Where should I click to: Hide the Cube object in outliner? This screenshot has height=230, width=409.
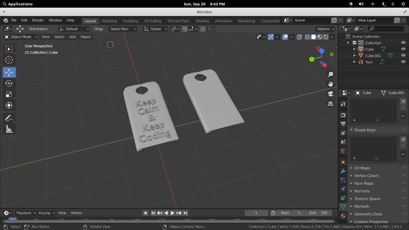403,49
